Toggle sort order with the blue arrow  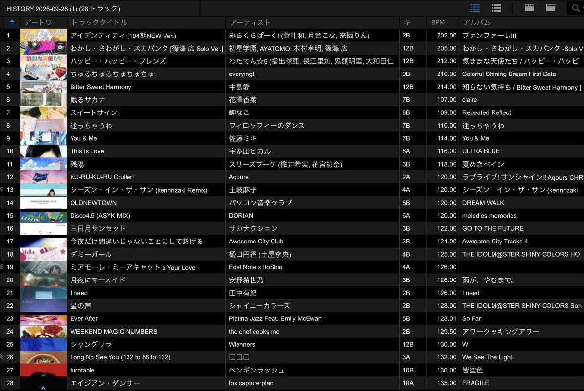pos(12,22)
